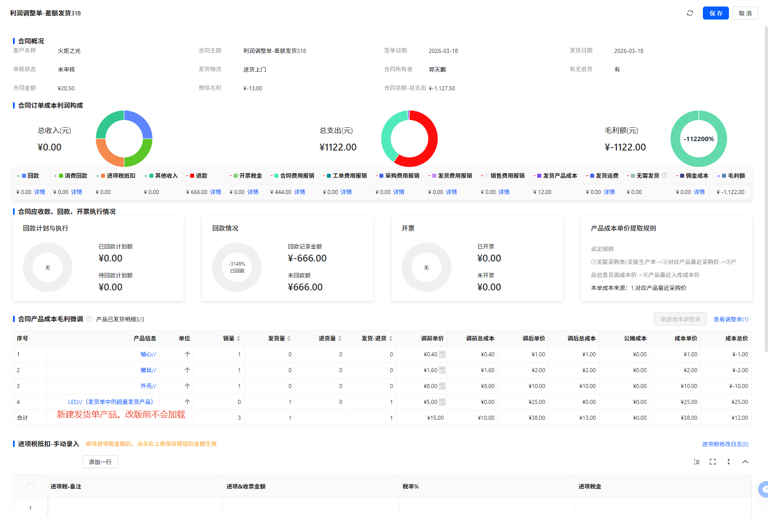Sort table by 退货量 column
The height and width of the screenshot is (517, 768).
click(x=340, y=338)
